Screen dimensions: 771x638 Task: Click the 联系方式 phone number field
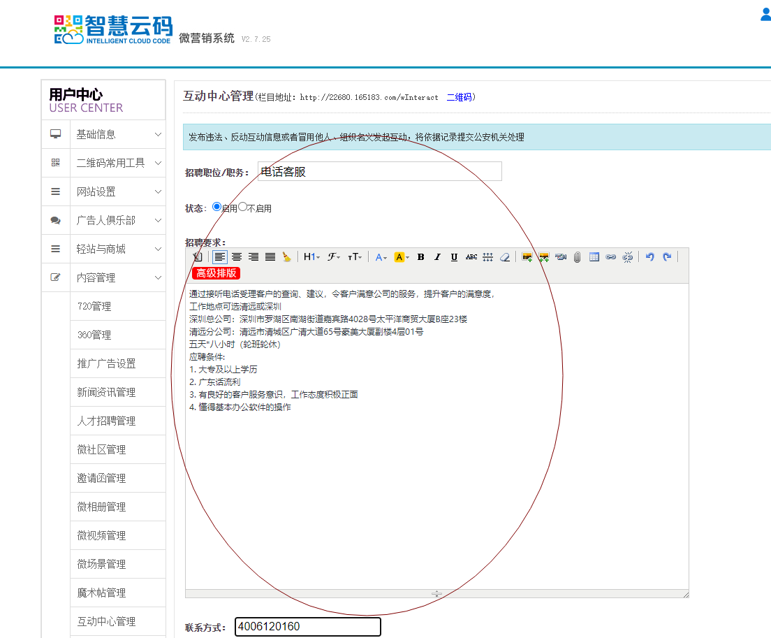point(307,627)
